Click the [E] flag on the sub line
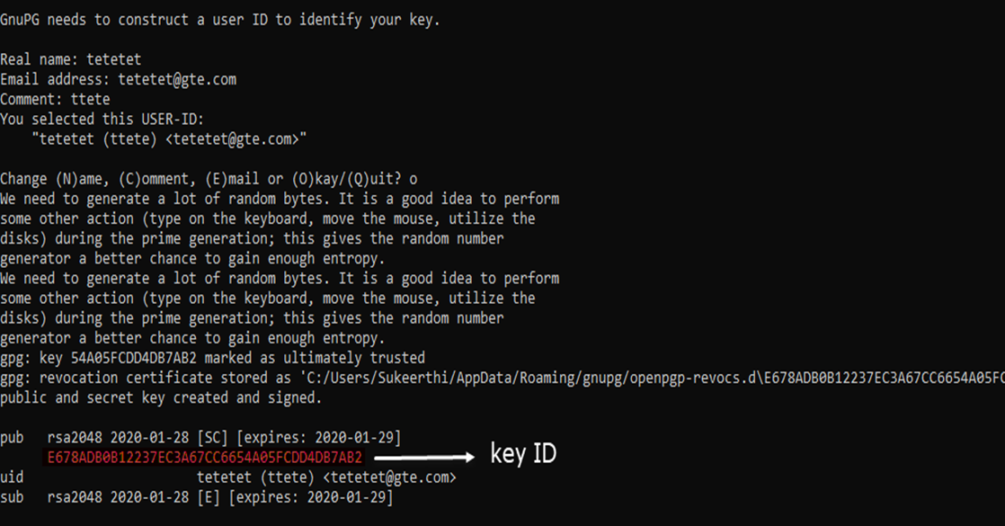This screenshot has height=526, width=1005. click(209, 497)
